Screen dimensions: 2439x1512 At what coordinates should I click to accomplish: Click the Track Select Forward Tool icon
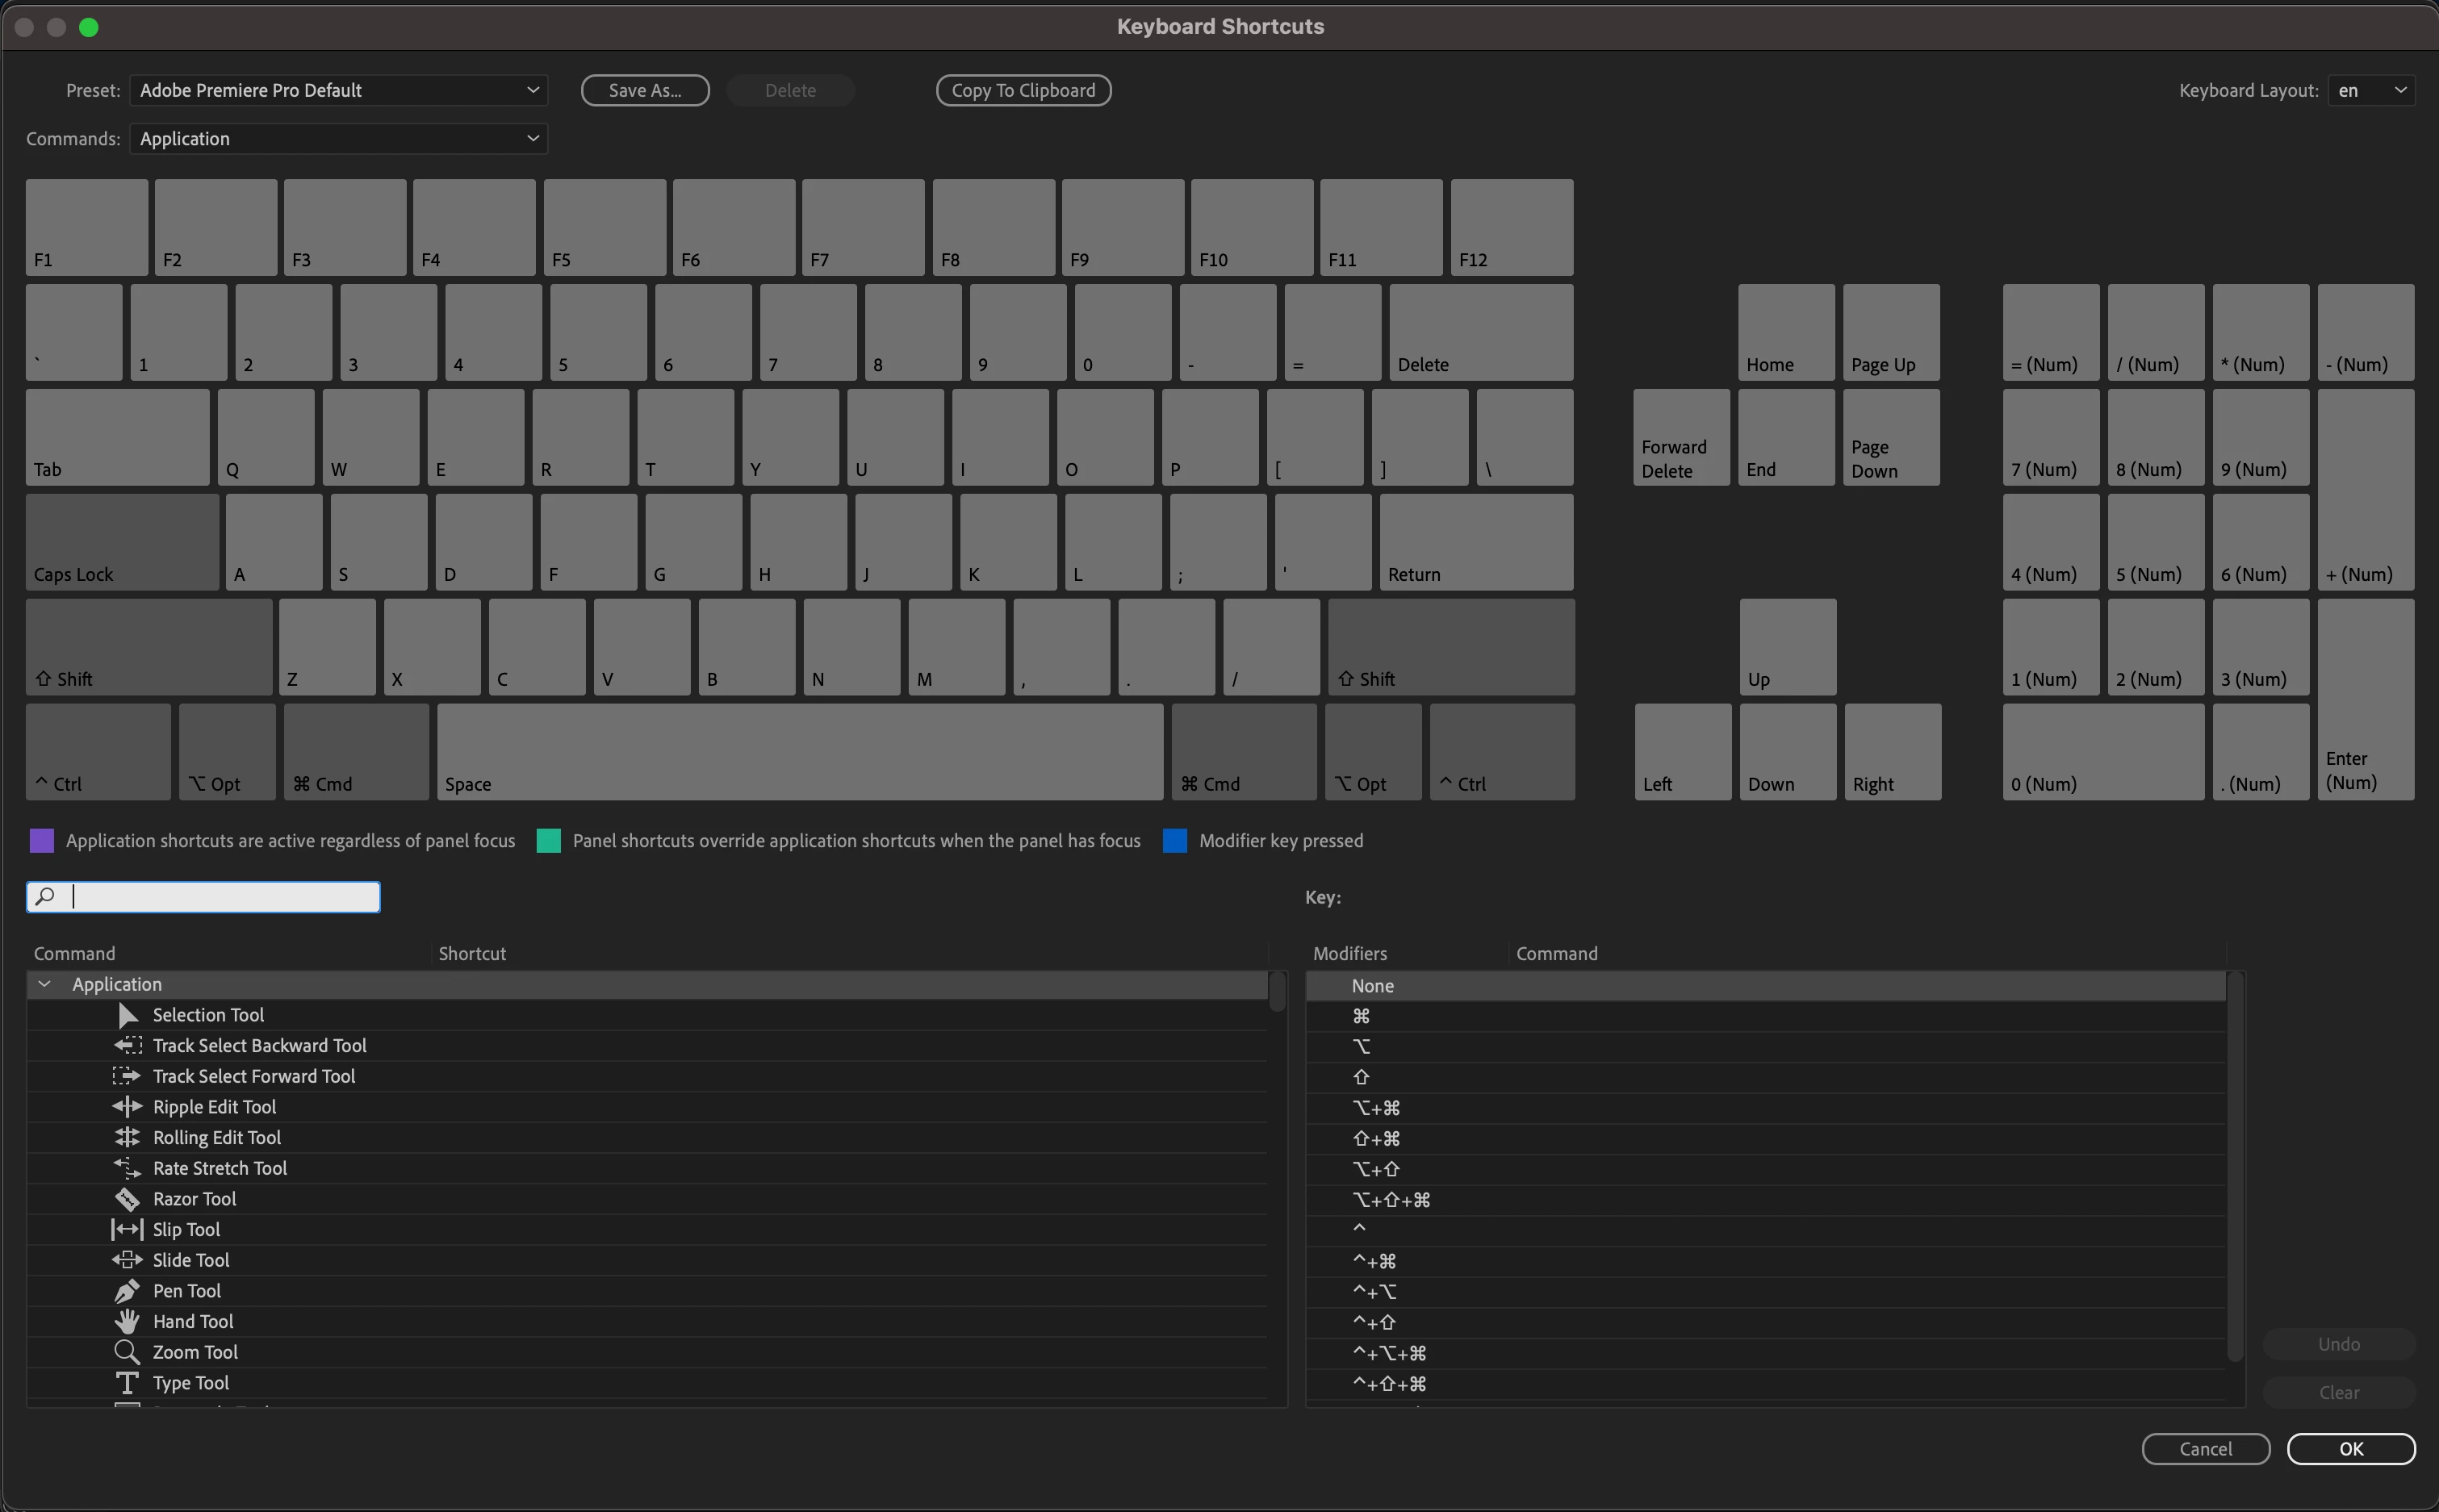(127, 1076)
